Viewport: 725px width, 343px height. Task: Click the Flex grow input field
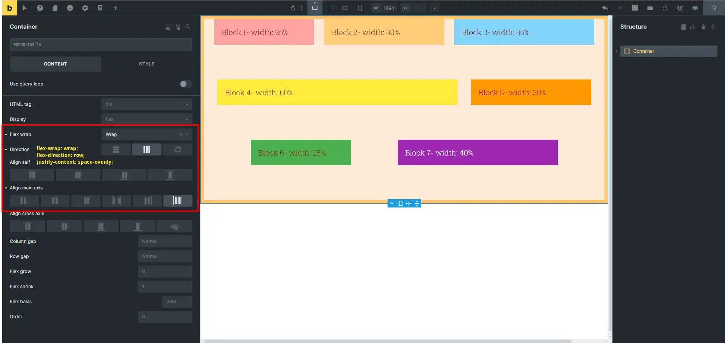click(165, 271)
